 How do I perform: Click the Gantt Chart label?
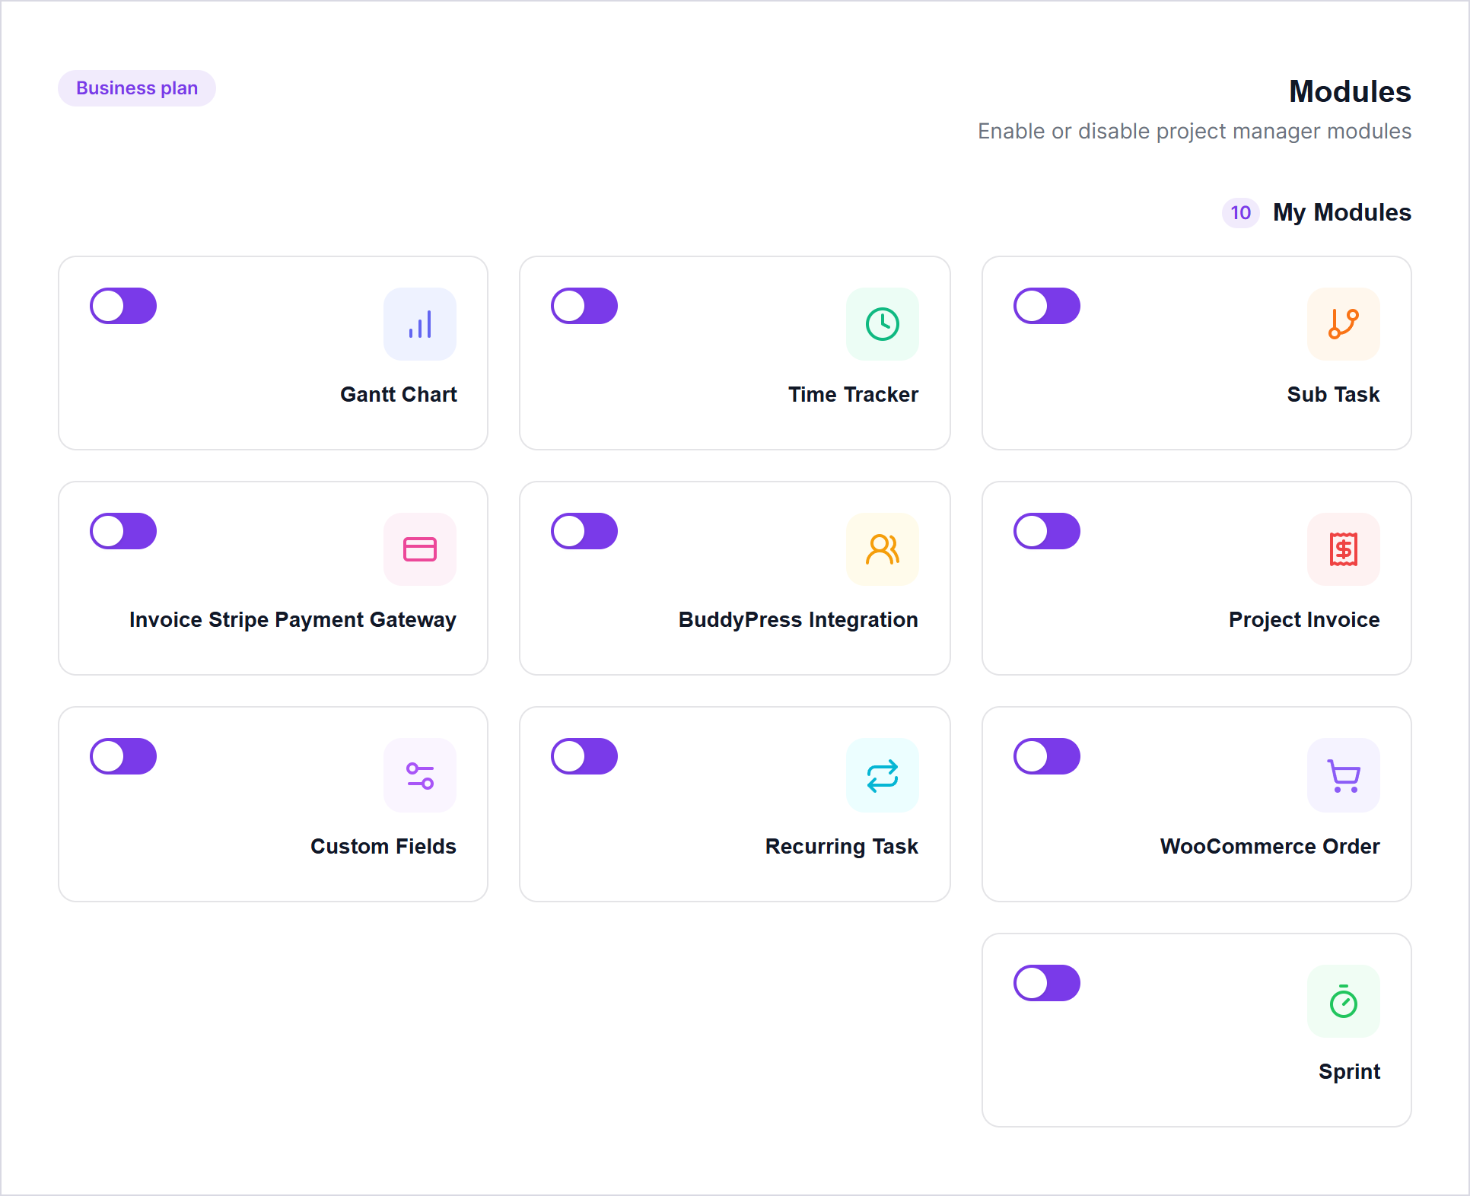click(399, 394)
